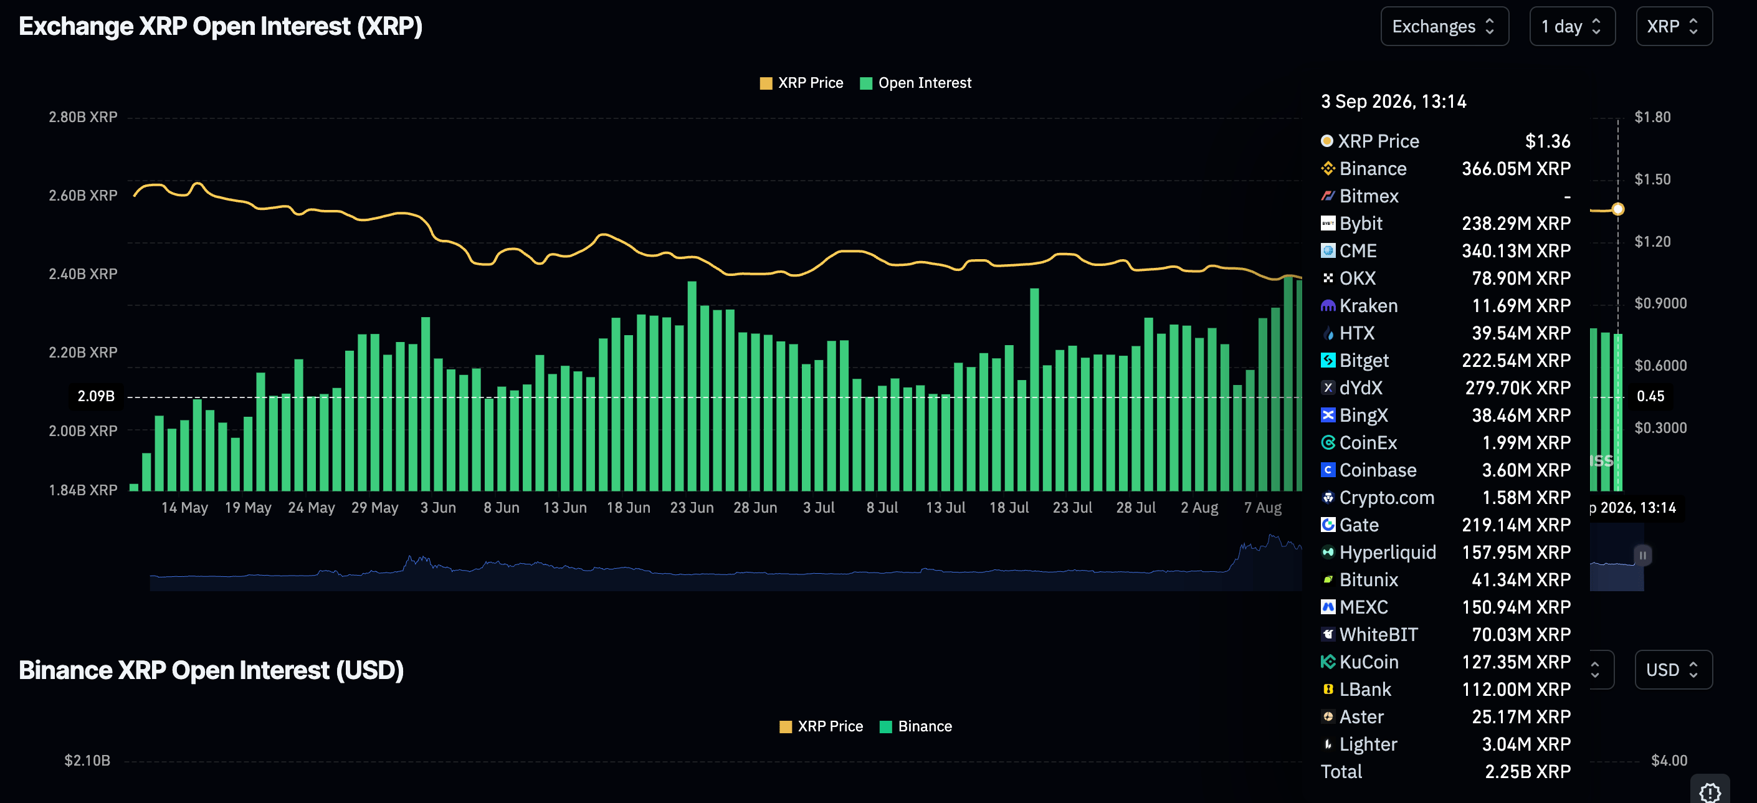Click the $1.80 right axis label
This screenshot has width=1757, height=803.
pos(1653,117)
